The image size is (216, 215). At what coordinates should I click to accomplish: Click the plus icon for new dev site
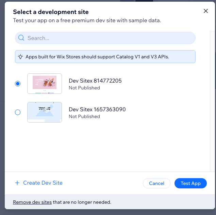click(x=17, y=183)
